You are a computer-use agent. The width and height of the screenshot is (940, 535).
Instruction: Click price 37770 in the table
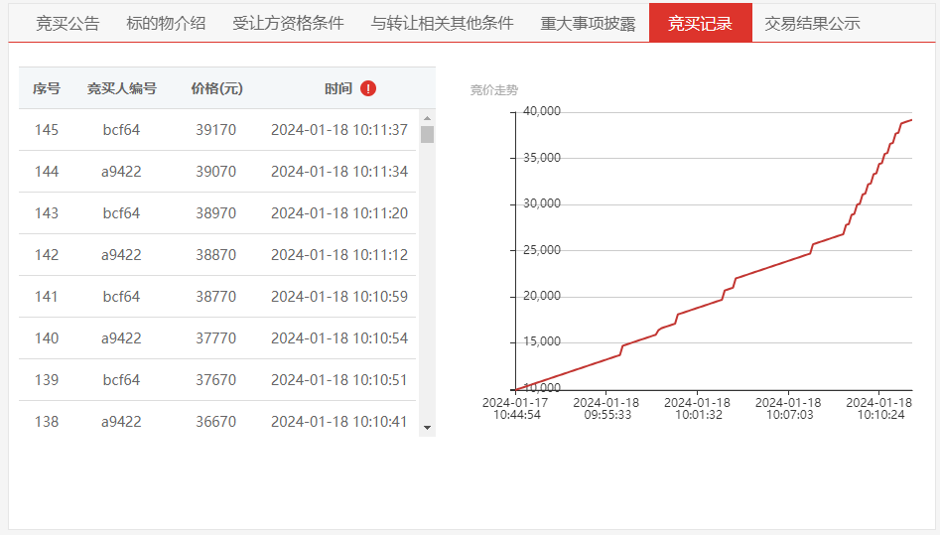pyautogui.click(x=215, y=338)
